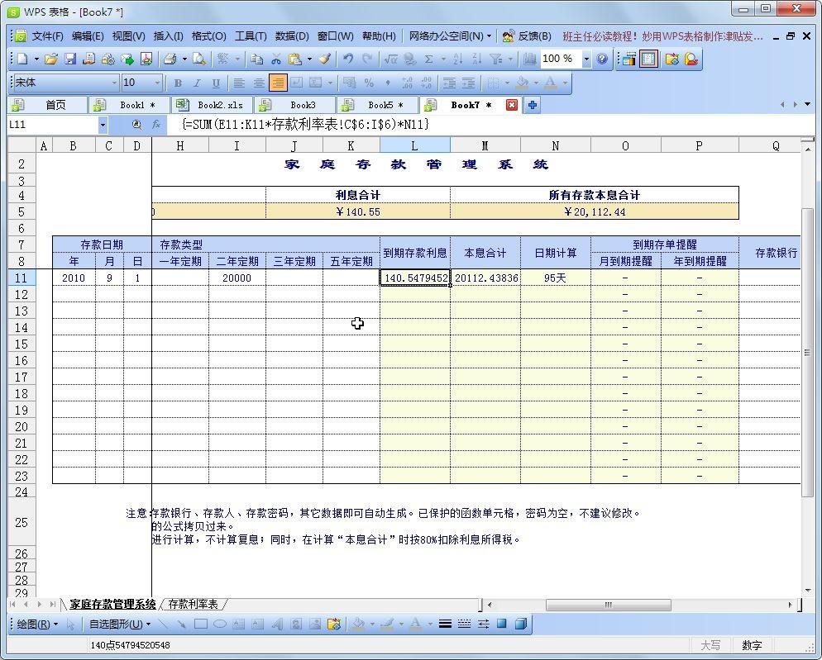Screen dimensions: 822x660
Task: Click the Help question mark icon
Action: click(x=602, y=59)
